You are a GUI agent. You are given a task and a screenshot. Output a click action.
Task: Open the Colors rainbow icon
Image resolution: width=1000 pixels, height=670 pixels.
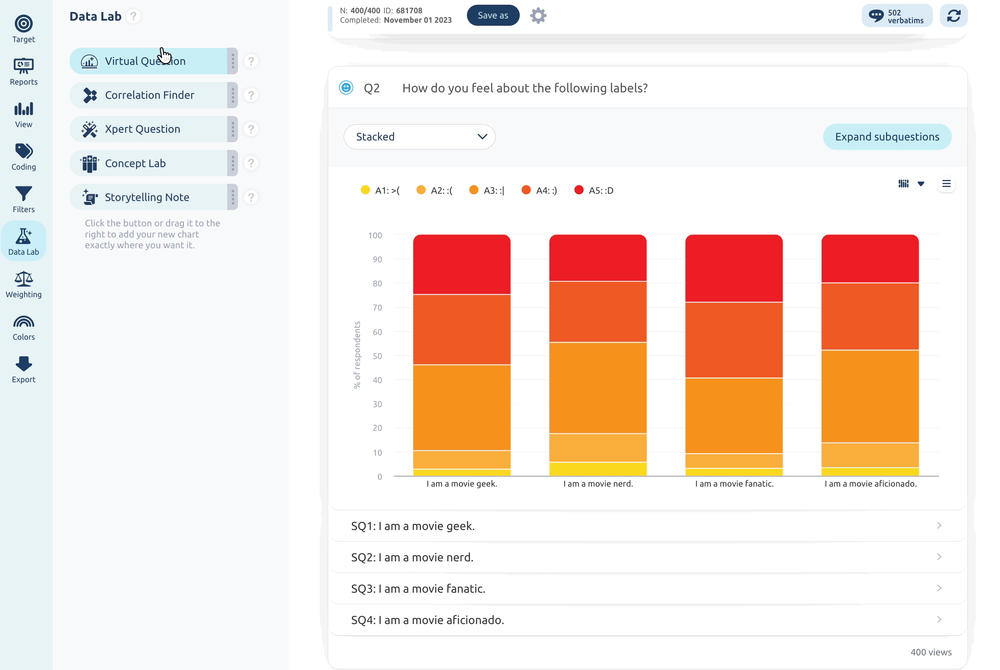point(24,322)
